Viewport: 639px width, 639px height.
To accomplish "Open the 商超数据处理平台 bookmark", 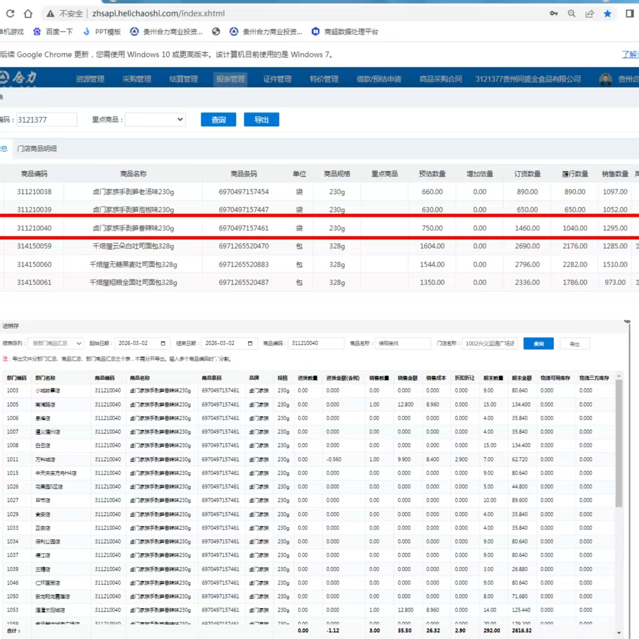I will pyautogui.click(x=345, y=31).
